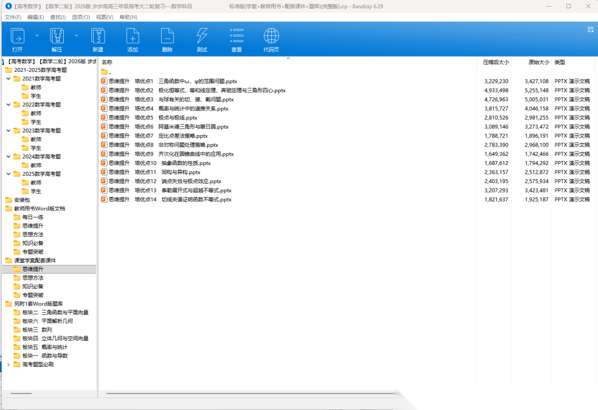This screenshot has width=598, height=410.
Task: Sort files by 名称 column header
Action: point(107,63)
